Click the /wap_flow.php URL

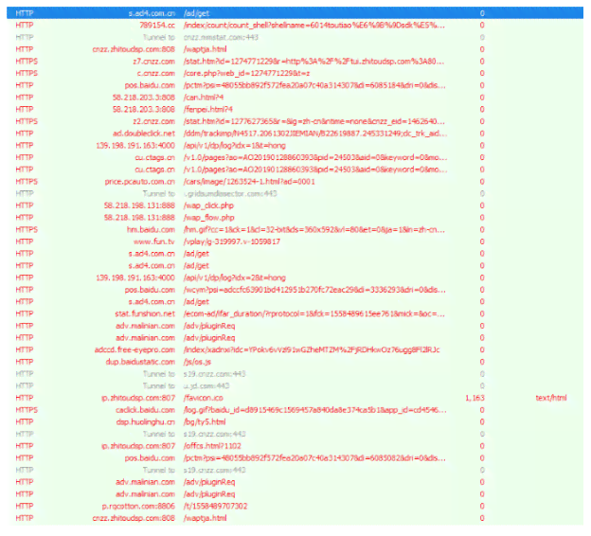coord(208,218)
